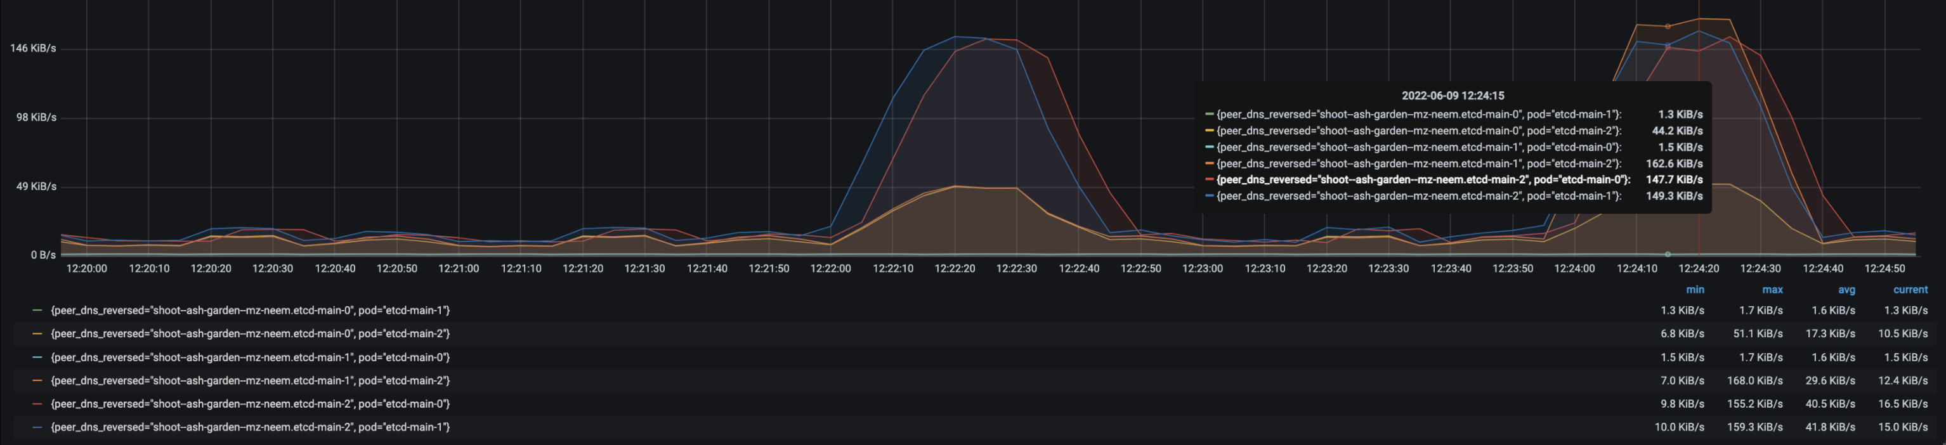
Task: Toggle legend label etcd-main-1 with pod etcd-main-0
Action: (250, 358)
